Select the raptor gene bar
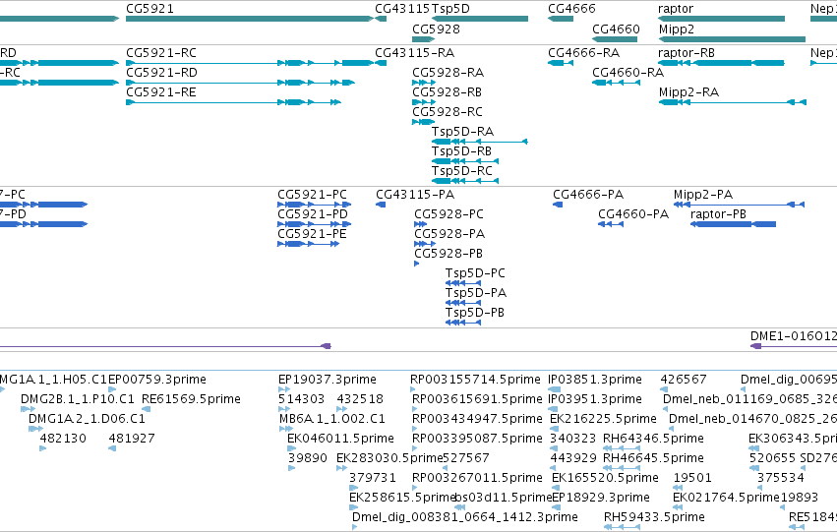Viewport: 837px width, 532px height. pyautogui.click(x=721, y=19)
